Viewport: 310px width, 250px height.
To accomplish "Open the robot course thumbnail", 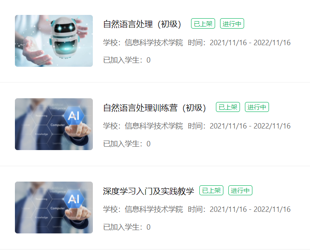I will [x=54, y=41].
